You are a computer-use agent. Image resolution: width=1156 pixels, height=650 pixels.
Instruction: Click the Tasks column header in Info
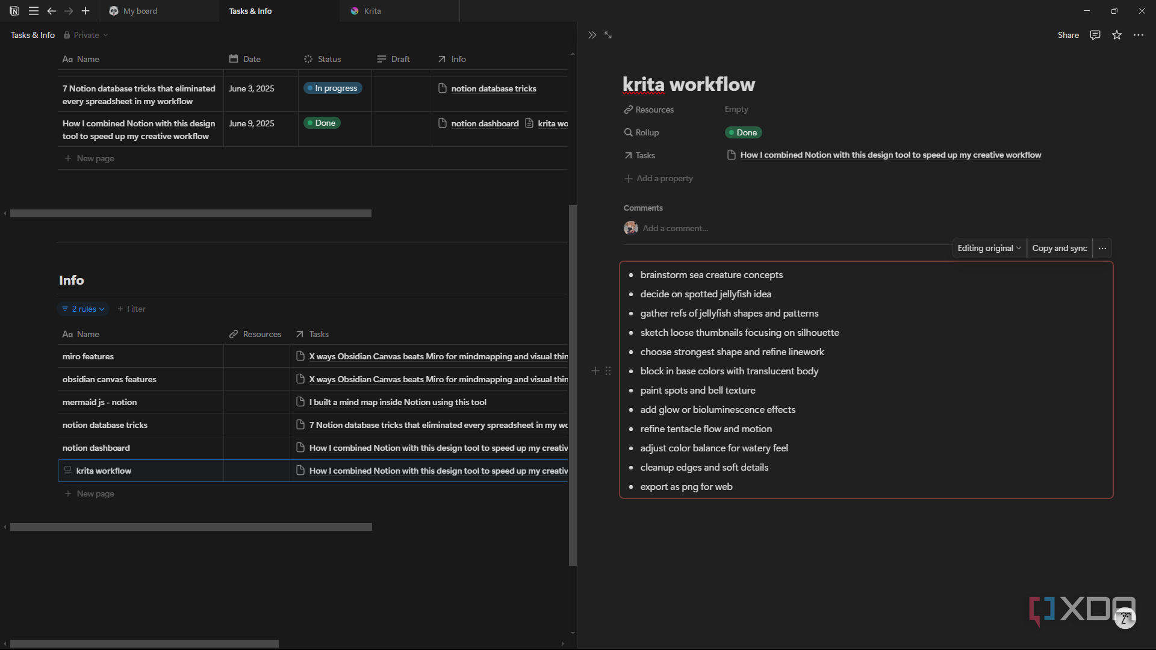(312, 334)
